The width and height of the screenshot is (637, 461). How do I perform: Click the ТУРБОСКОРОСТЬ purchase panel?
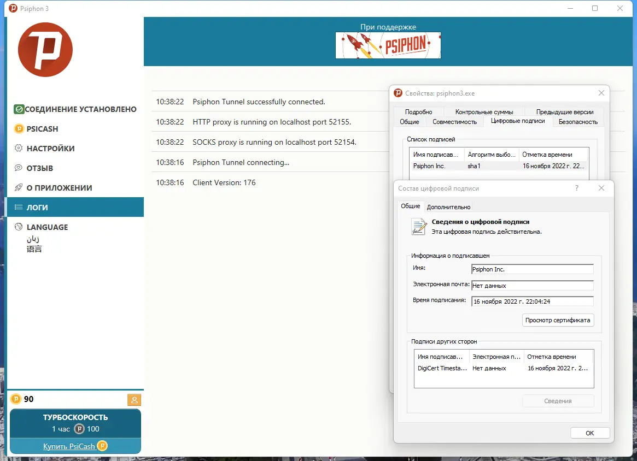click(75, 422)
